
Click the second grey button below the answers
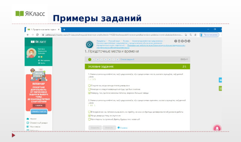109,128
